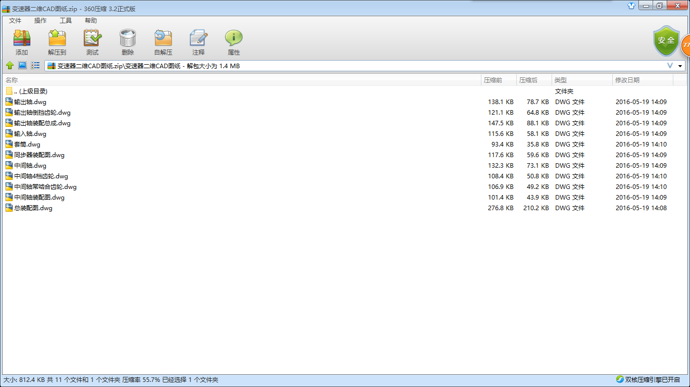Click the 注释 (Comment) toolbar icon
Image resolution: width=690 pixels, height=387 pixels.
click(x=199, y=38)
